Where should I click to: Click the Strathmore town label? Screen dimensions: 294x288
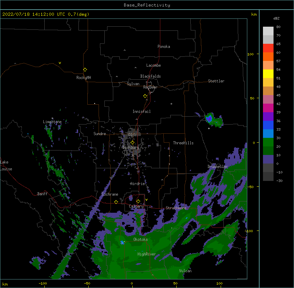[176, 208]
